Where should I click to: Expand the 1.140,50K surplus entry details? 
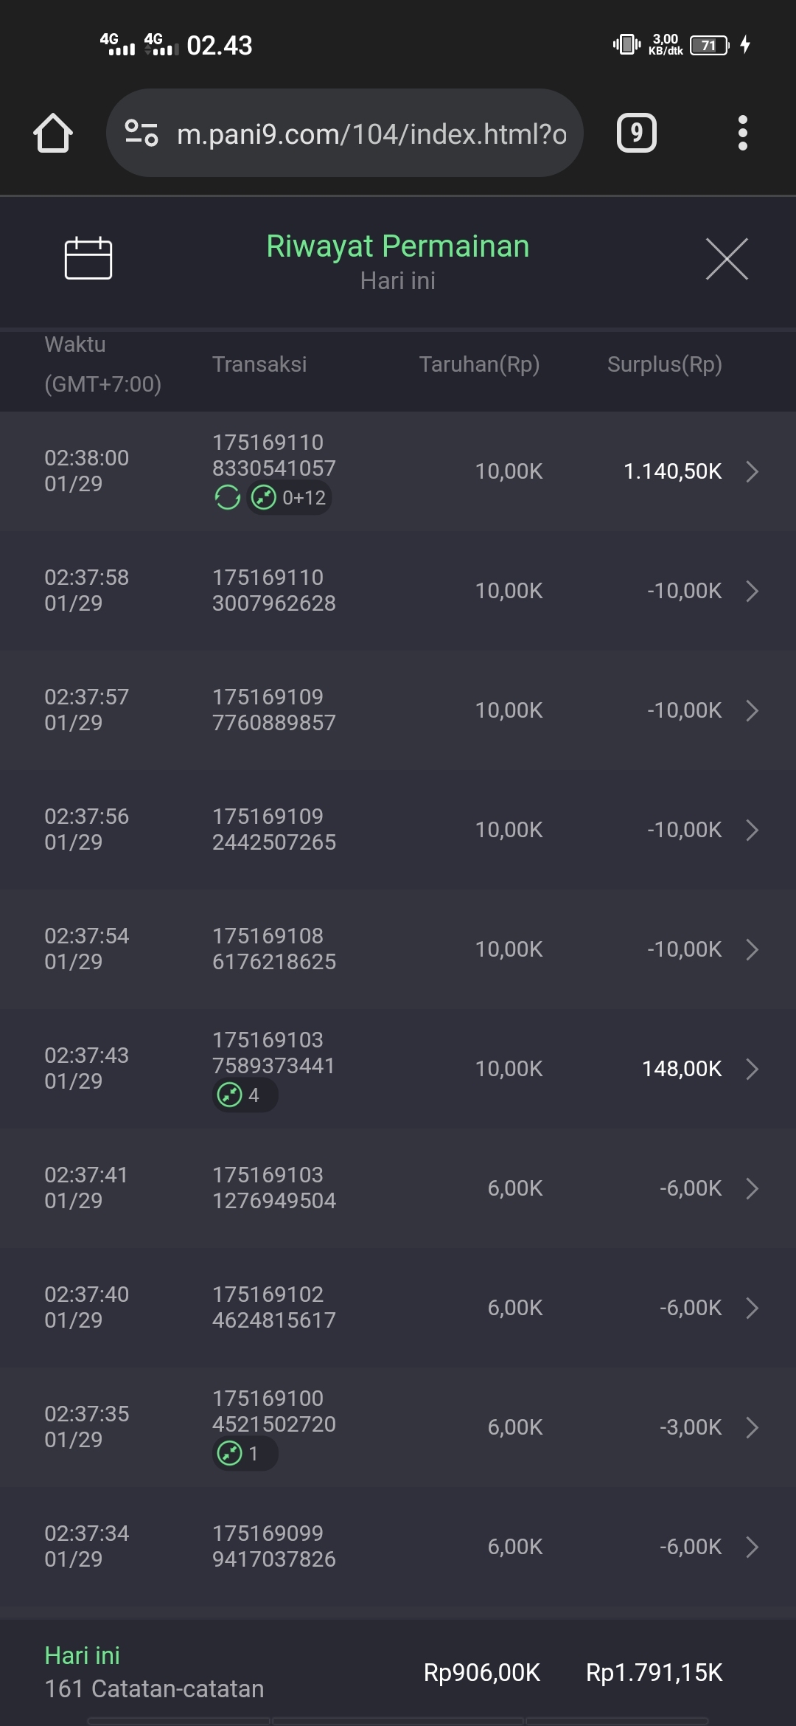(752, 471)
